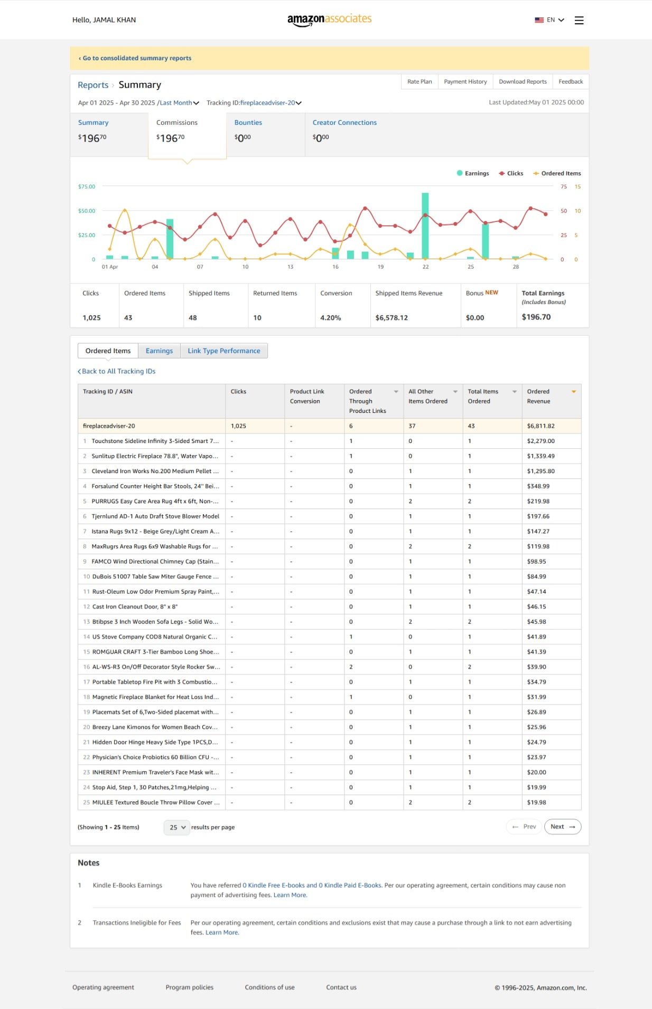
Task: Click Learn More under Kindle E-Books Earnings
Action: click(x=290, y=895)
